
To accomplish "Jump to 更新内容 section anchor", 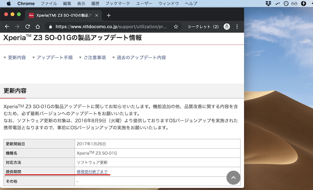I will coord(16,58).
